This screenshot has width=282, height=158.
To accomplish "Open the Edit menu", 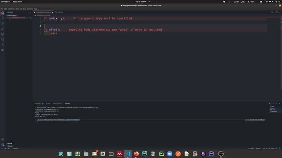I will pyautogui.click(x=6, y=9).
